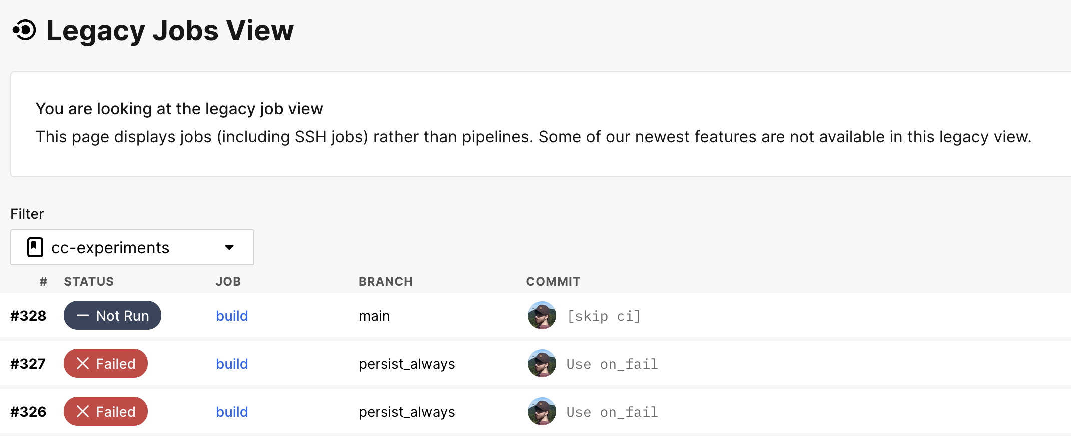Click the Not Run status badge

(112, 316)
